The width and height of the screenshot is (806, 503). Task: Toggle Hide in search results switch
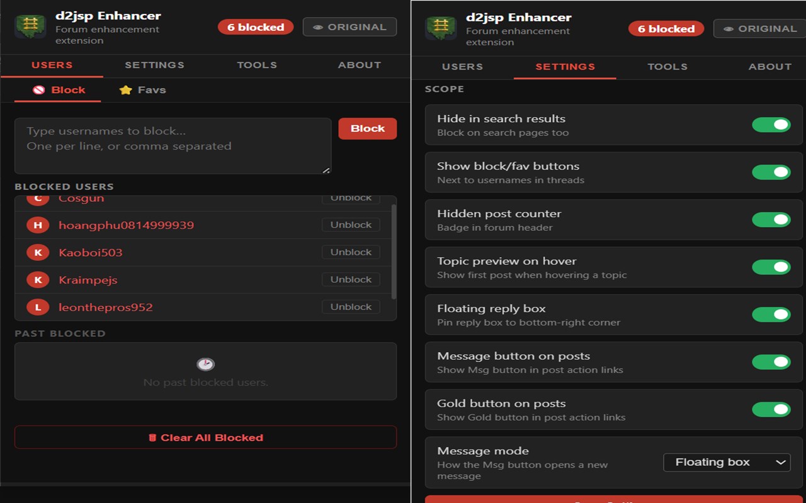pos(771,124)
